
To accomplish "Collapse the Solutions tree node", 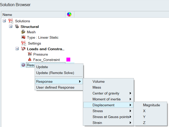I will 4,21.
